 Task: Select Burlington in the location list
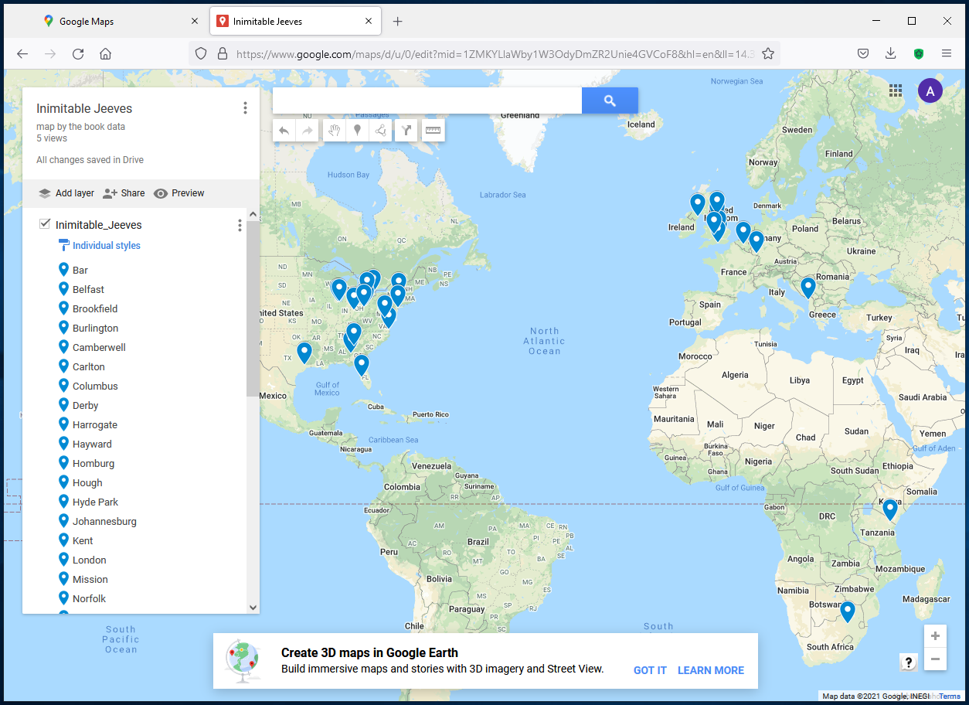click(96, 328)
